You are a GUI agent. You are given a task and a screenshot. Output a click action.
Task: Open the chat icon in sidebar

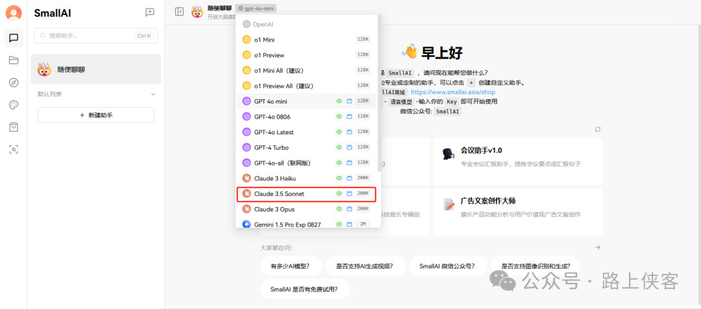14,38
